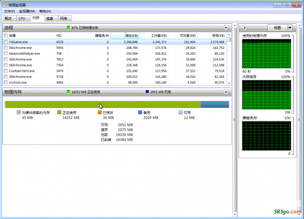
Task: Click the 硬错误/秒 graph
Action: pyautogui.click(x=266, y=136)
